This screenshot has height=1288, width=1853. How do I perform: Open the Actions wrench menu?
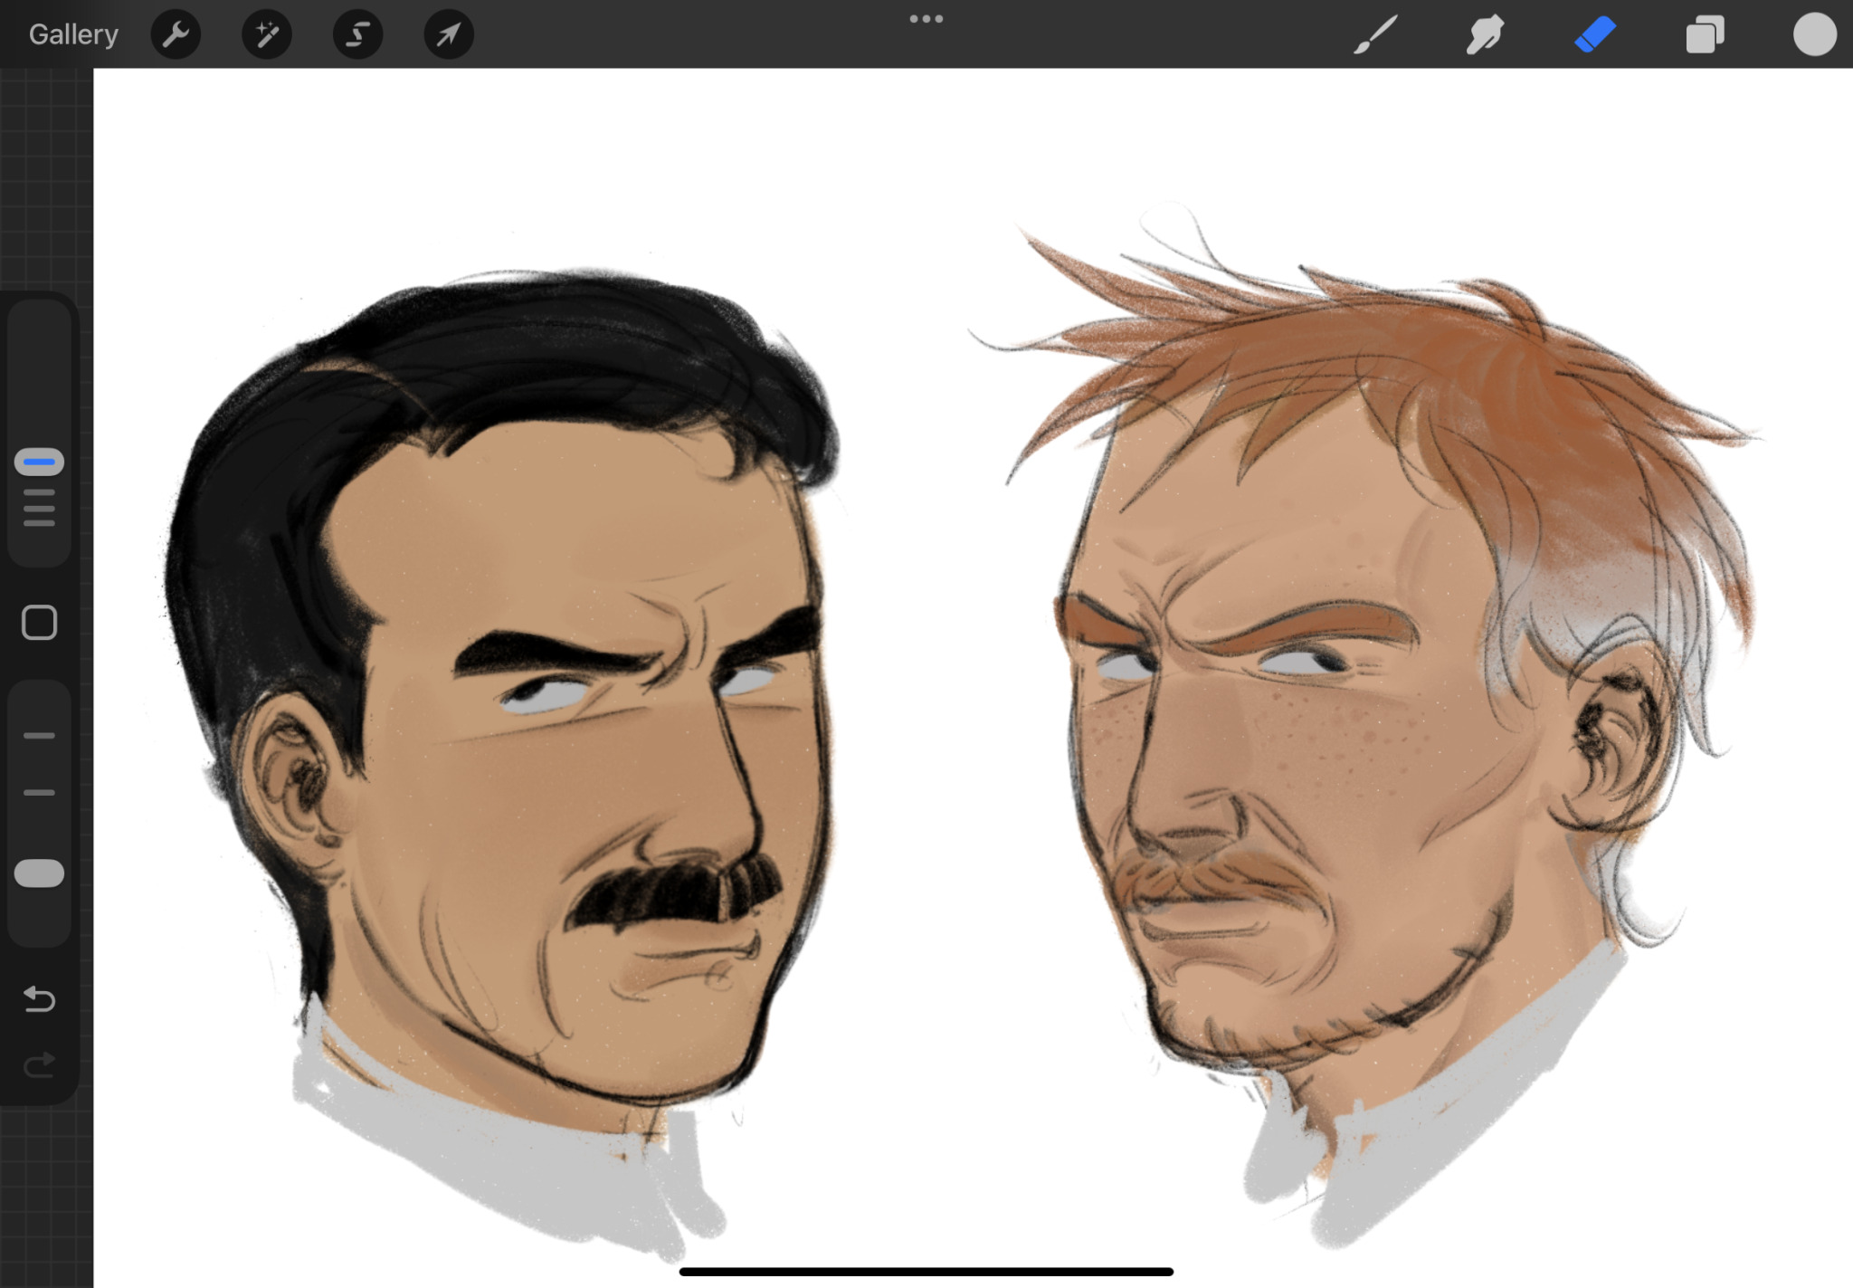pyautogui.click(x=176, y=34)
